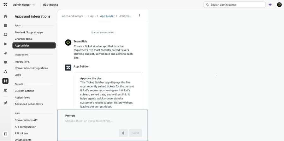Open Channels section via the paper-plane icon

(x=5, y=44)
